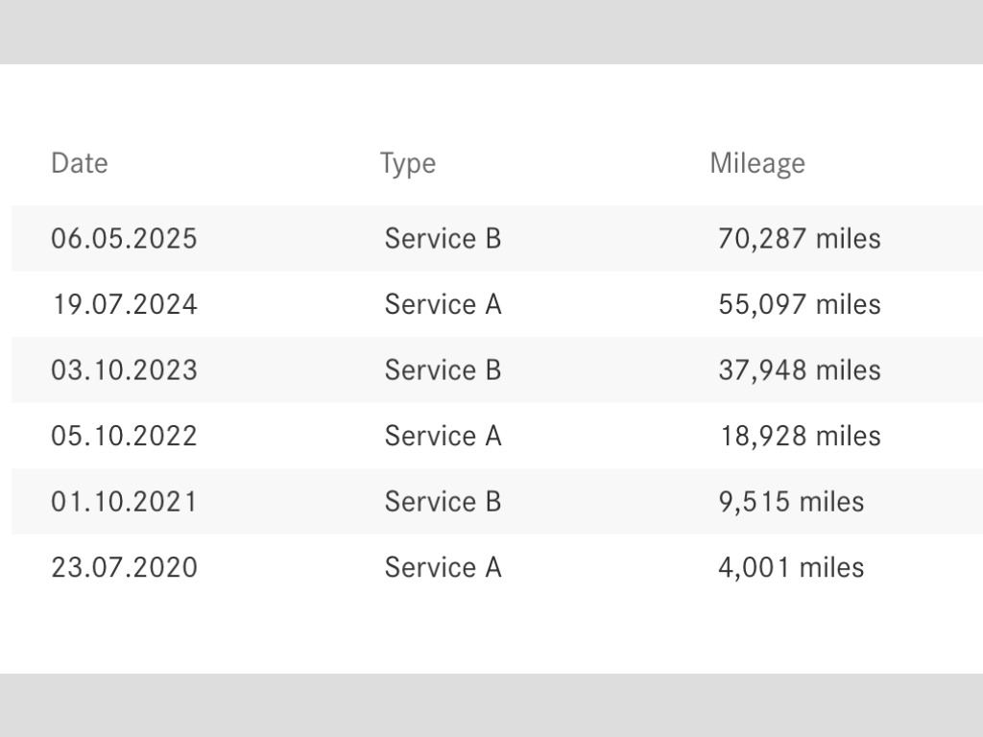
Task: Click Service A in the 19.07.2024 row
Action: tap(443, 304)
